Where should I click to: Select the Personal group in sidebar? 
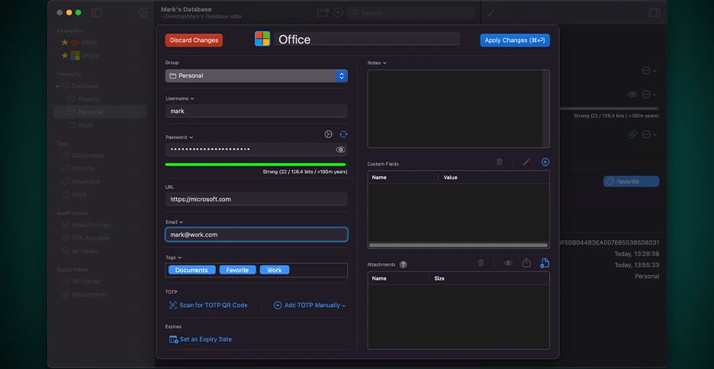click(100, 112)
